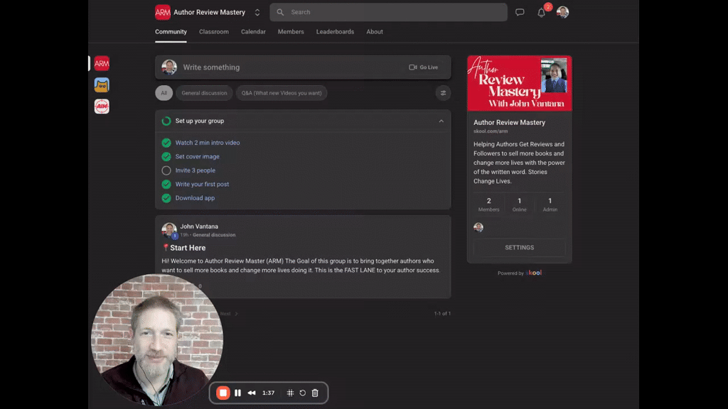
Task: Click the ARM group logo in header
Action: (x=163, y=12)
